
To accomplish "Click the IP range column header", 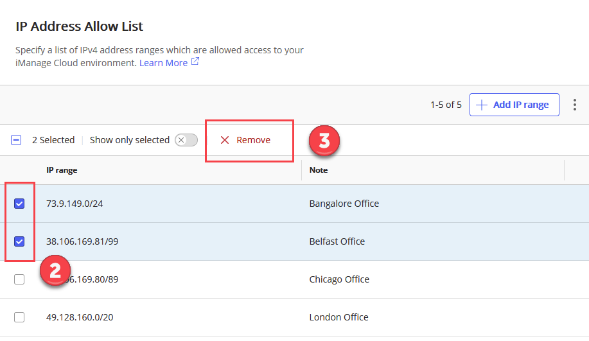I will [x=62, y=170].
